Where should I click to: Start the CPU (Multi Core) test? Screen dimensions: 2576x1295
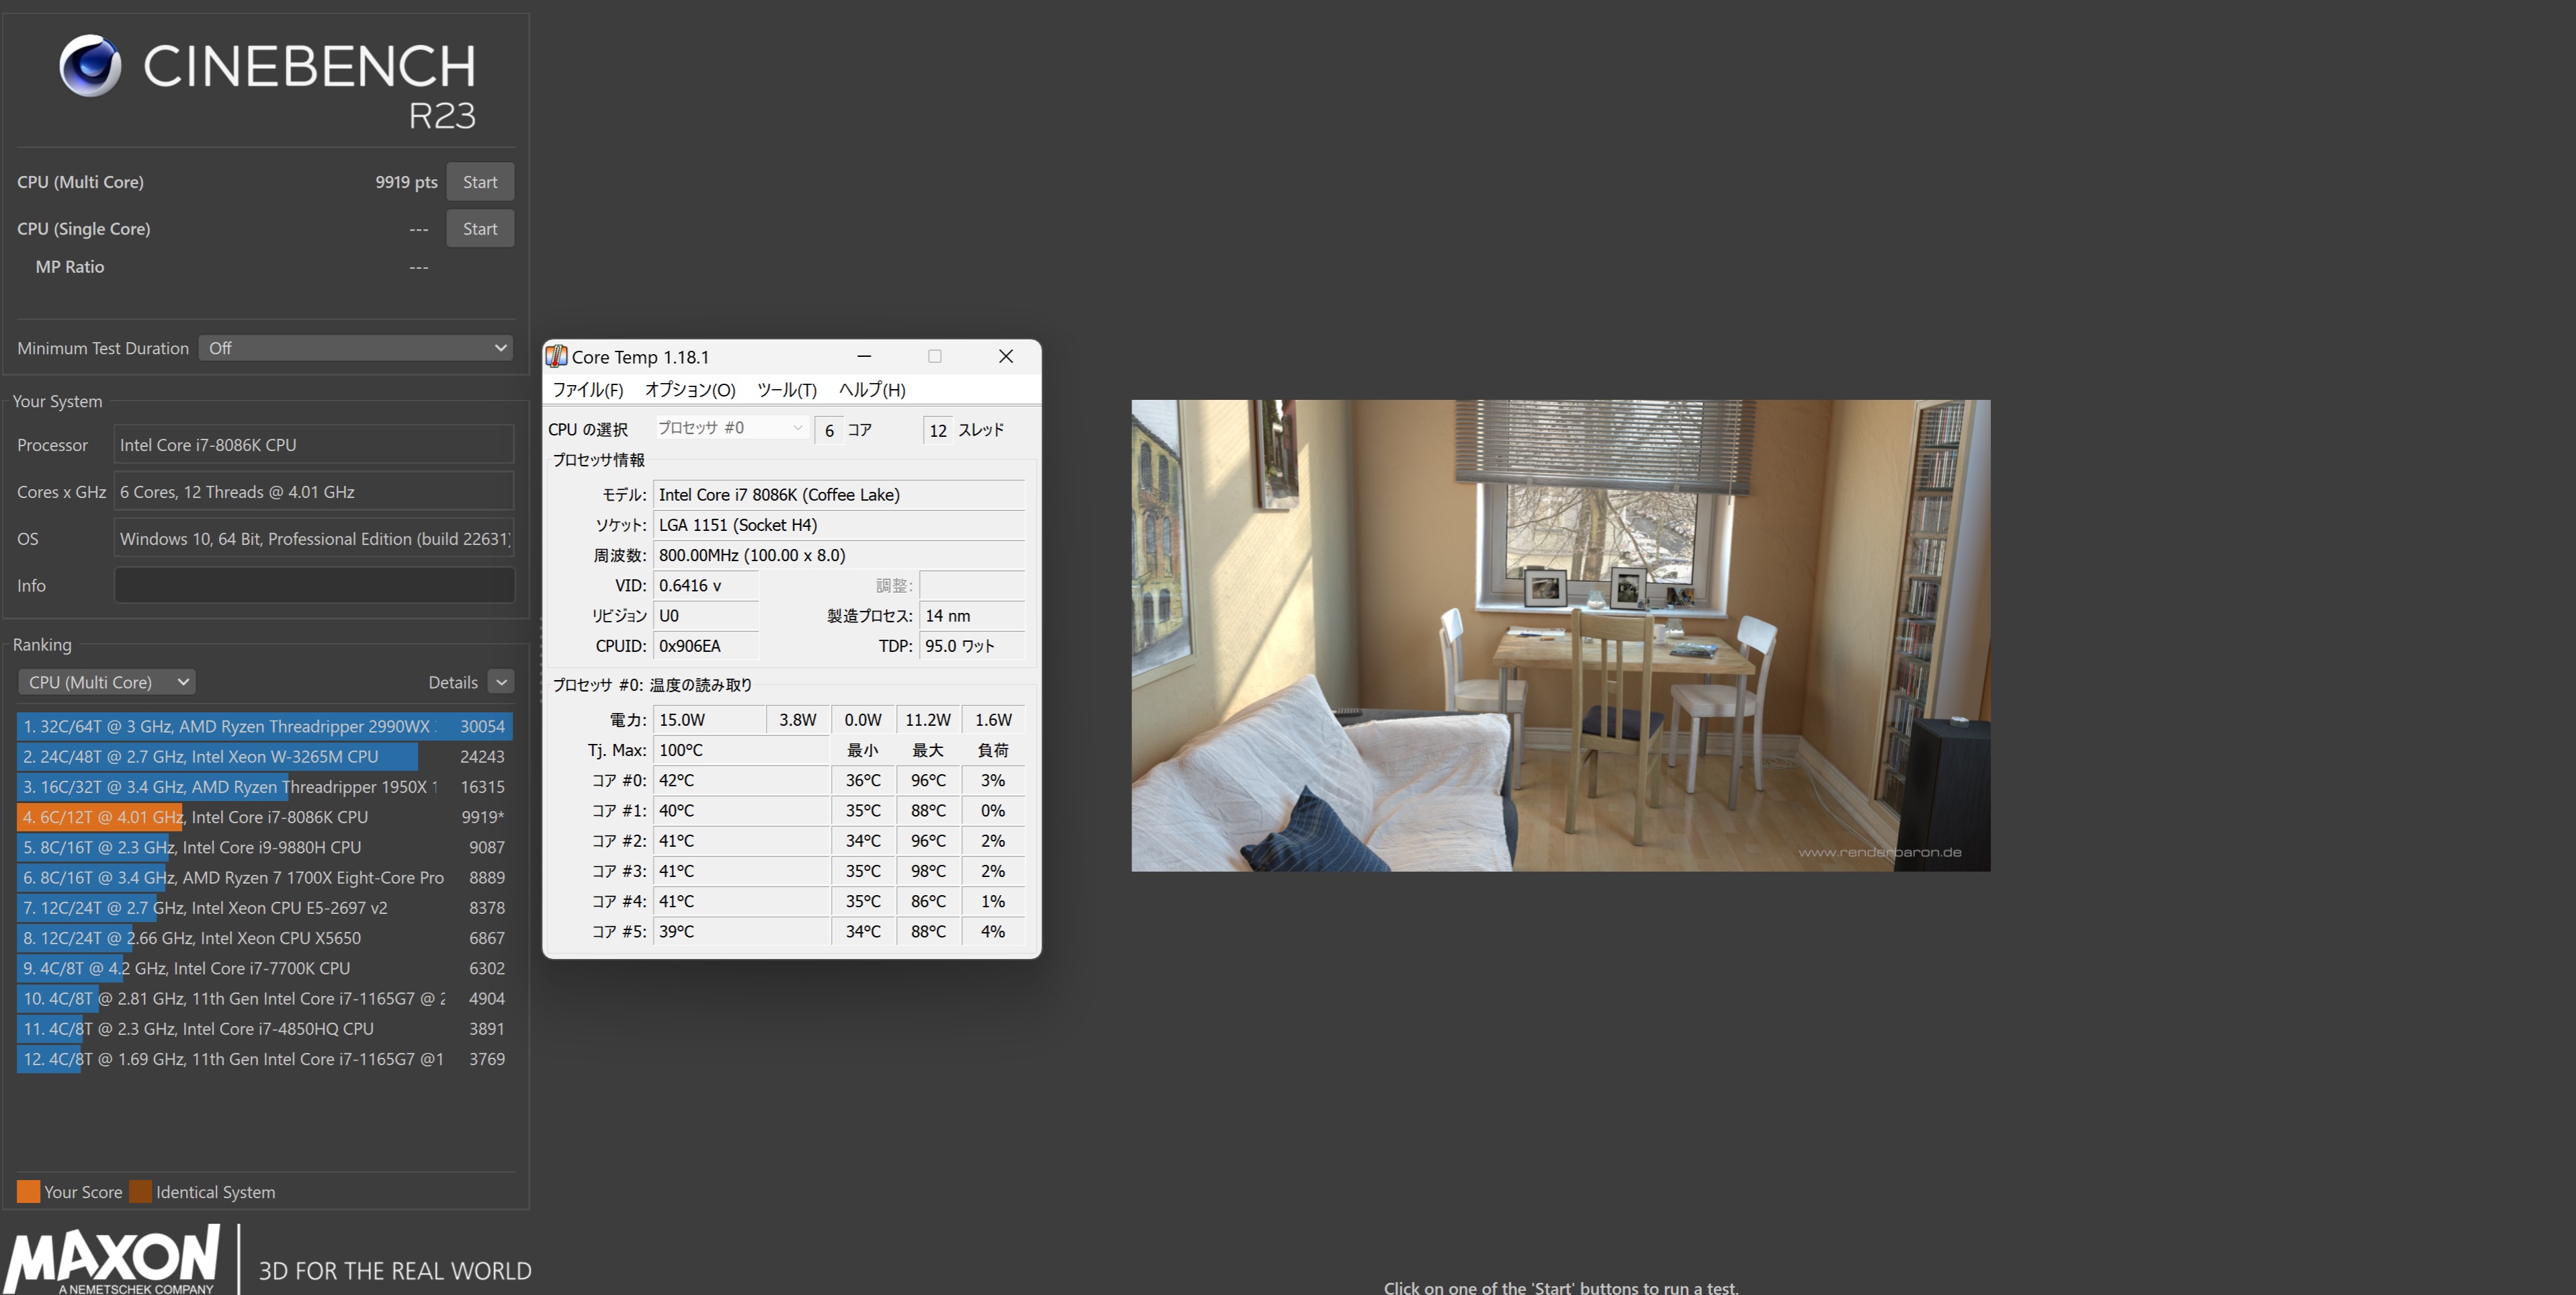[480, 182]
